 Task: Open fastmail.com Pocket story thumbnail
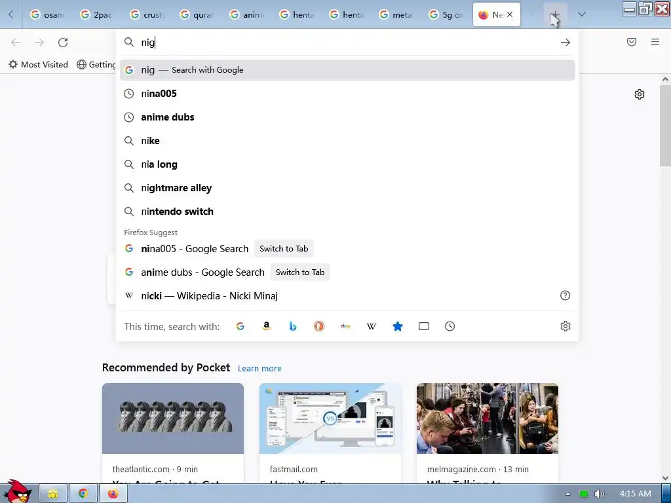click(330, 419)
